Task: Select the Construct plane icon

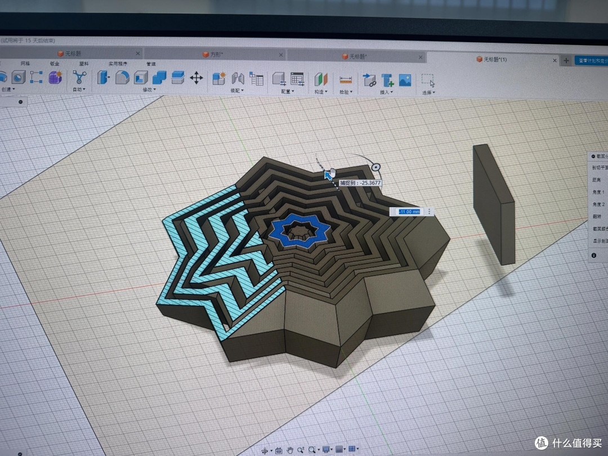Action: tap(321, 79)
